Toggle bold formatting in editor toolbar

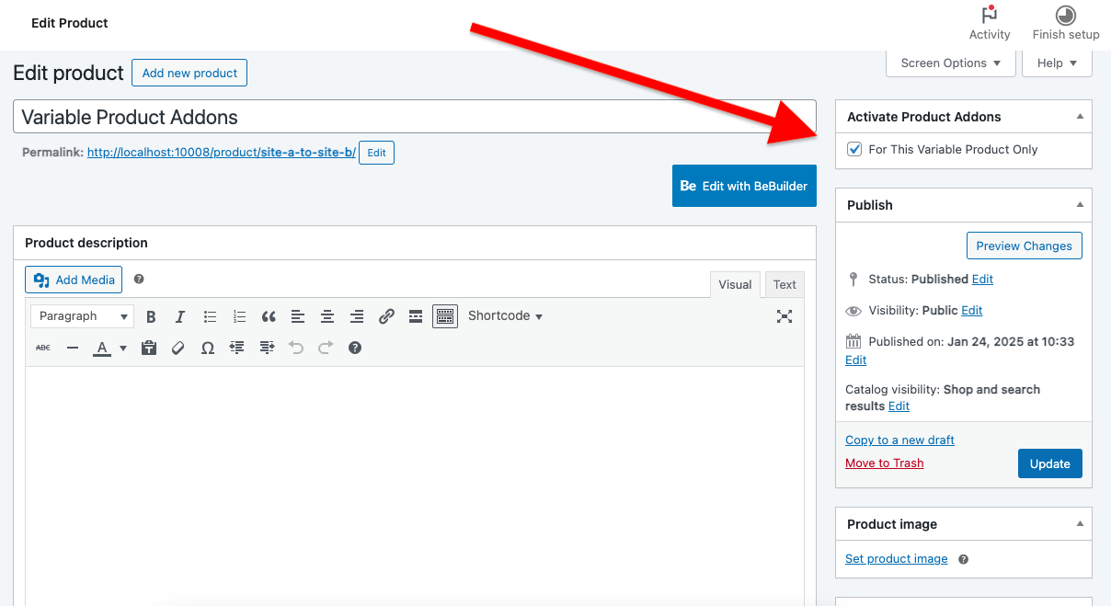click(151, 316)
